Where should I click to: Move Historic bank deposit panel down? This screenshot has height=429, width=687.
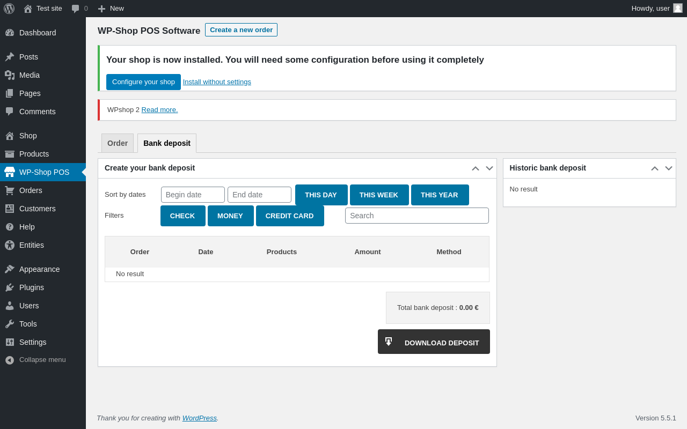pos(669,168)
